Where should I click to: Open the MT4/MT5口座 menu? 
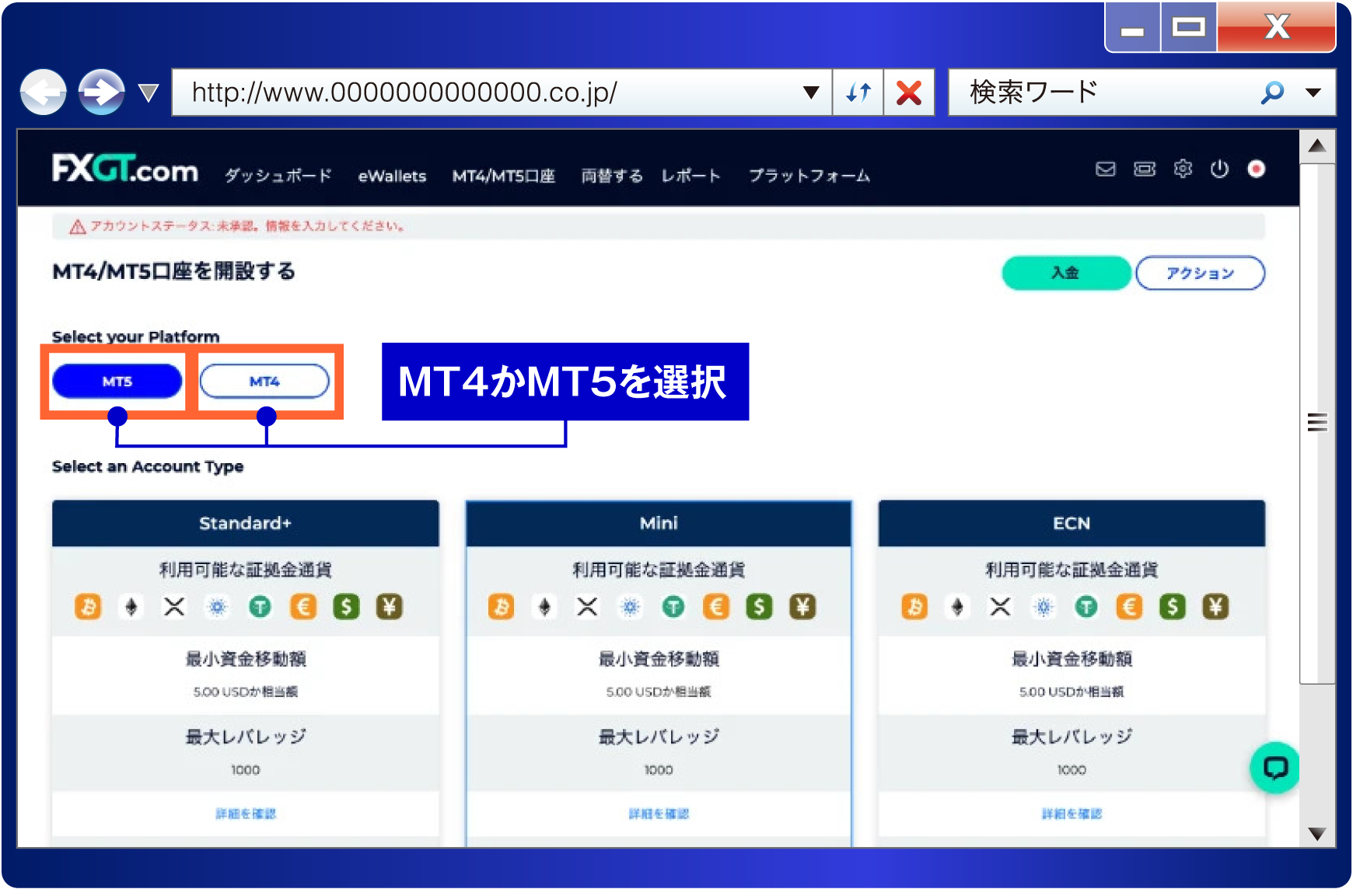pyautogui.click(x=504, y=176)
